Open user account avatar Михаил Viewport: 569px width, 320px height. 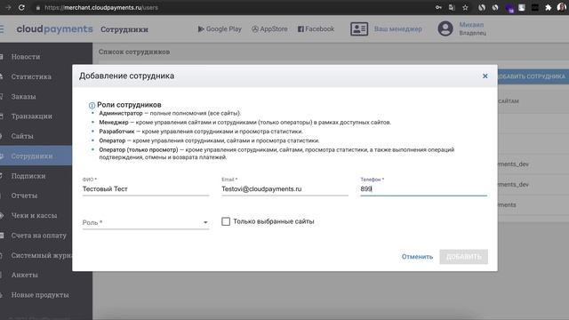click(445, 28)
